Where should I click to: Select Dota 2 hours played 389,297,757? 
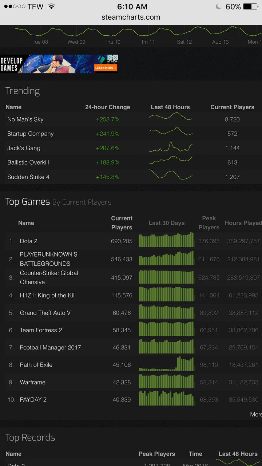(244, 241)
